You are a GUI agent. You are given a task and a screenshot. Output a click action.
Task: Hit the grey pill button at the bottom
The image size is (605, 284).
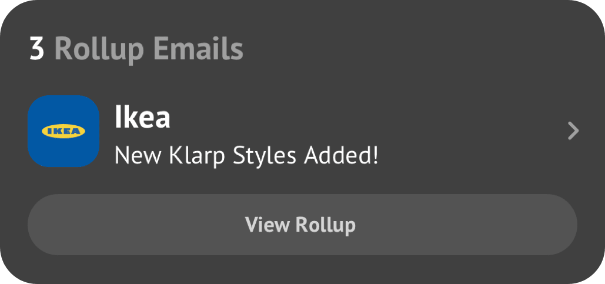tap(302, 225)
